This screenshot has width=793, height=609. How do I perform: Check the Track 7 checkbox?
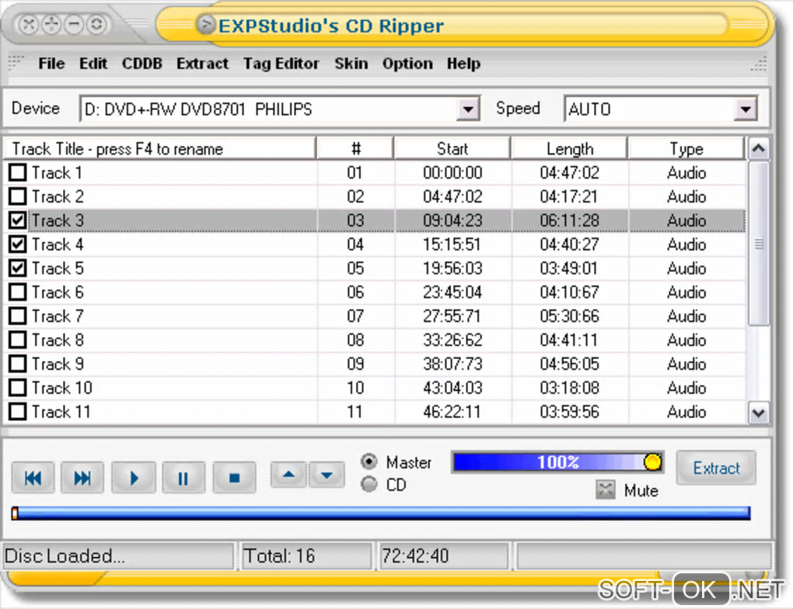(18, 316)
